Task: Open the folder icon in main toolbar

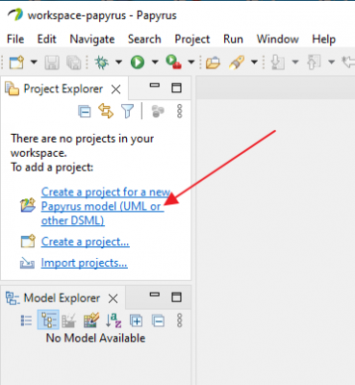Action: click(213, 63)
